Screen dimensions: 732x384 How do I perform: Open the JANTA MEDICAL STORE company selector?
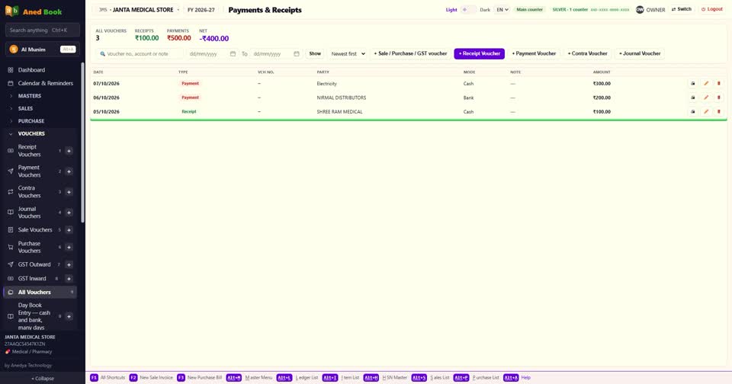pos(139,9)
